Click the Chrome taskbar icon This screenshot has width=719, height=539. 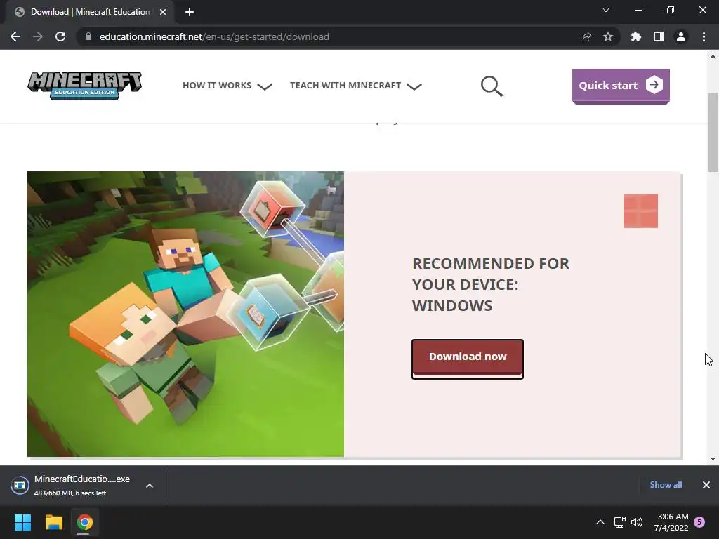84,522
